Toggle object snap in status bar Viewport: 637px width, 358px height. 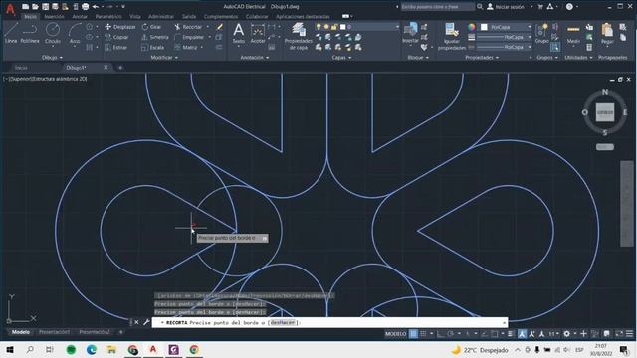494,334
